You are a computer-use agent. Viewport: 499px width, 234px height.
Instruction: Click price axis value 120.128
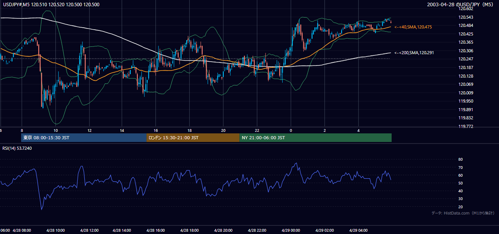tap(465, 76)
